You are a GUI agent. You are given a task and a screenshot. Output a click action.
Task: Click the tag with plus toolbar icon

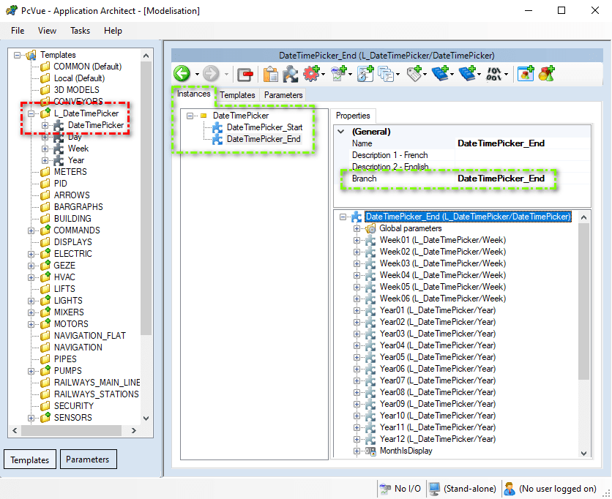pyautogui.click(x=415, y=74)
